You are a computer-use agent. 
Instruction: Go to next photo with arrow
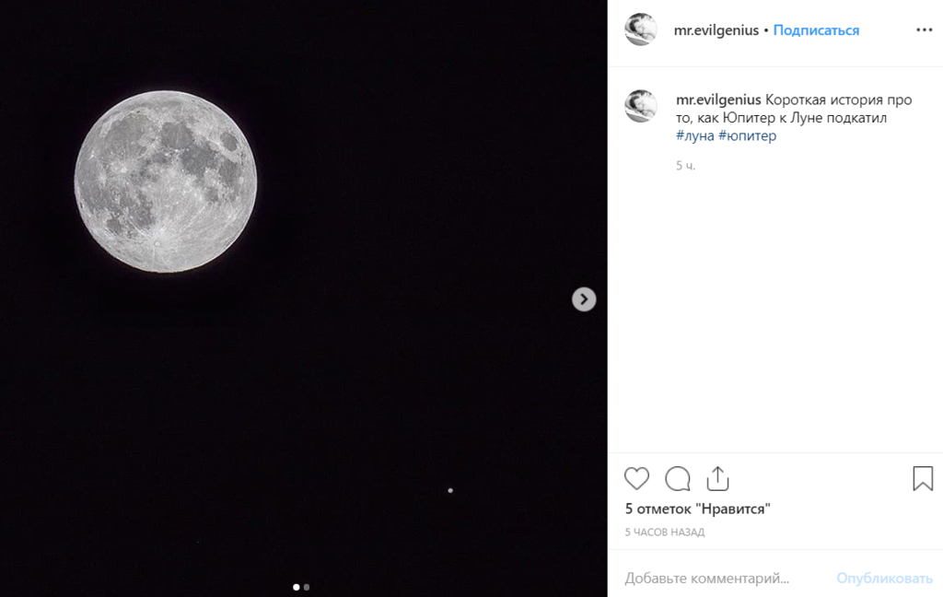(584, 299)
